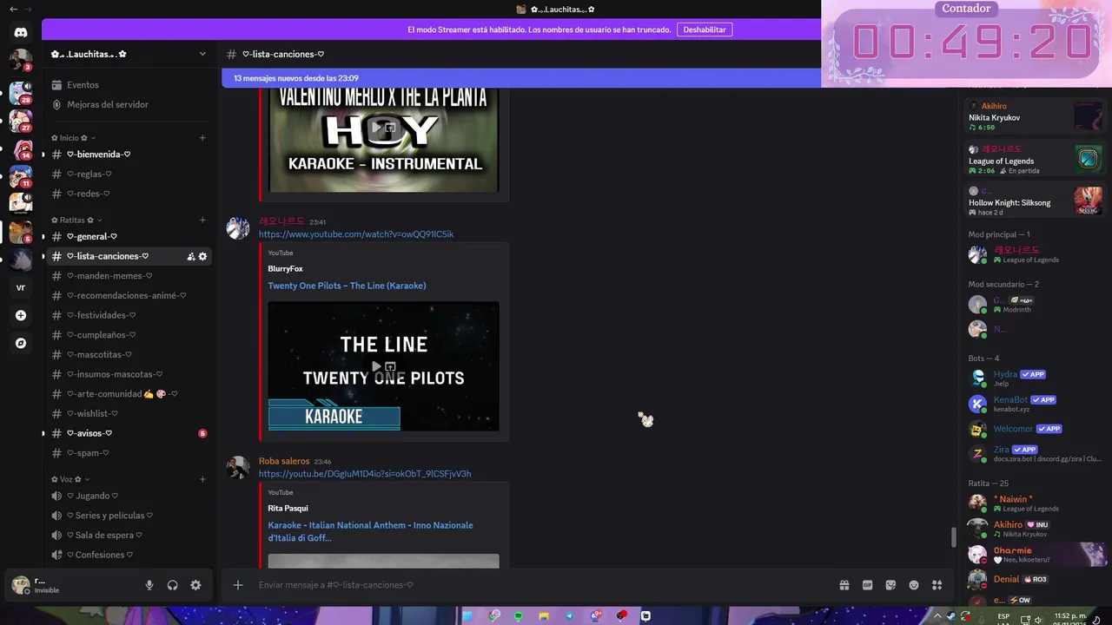
Task: Join the Jugando voice channel
Action: [128, 496]
